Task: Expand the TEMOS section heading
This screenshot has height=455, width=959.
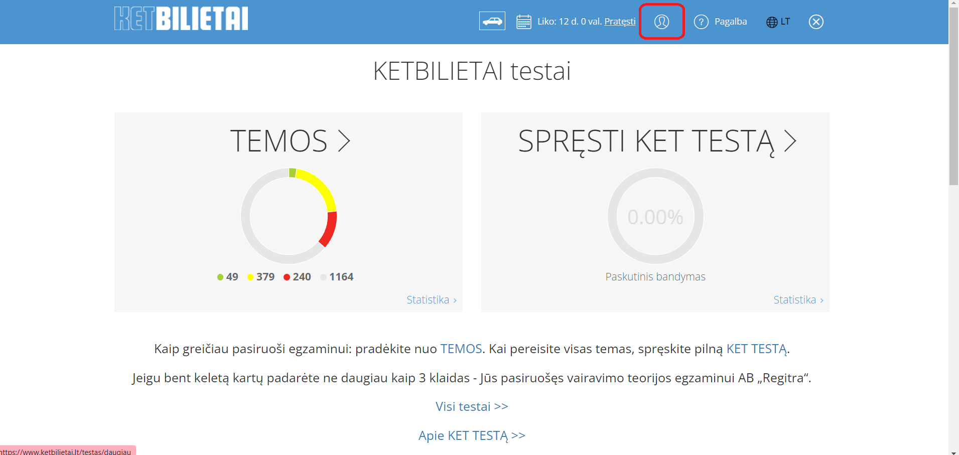Action: coord(290,141)
